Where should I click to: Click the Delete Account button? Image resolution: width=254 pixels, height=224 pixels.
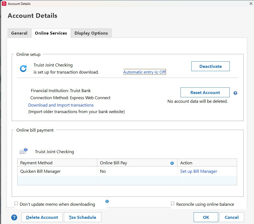[x=42, y=217]
